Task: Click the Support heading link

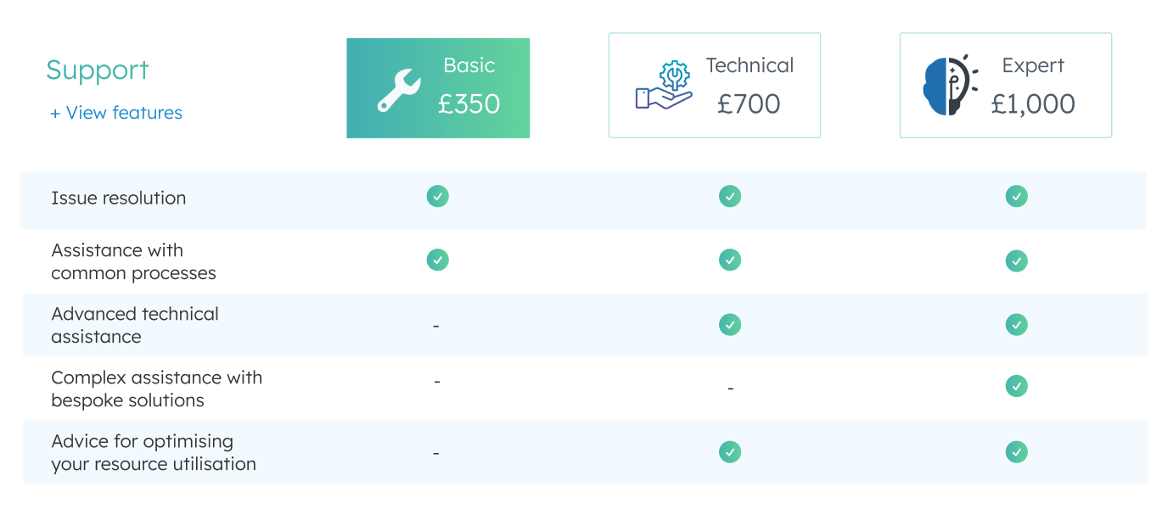Action: tap(97, 70)
